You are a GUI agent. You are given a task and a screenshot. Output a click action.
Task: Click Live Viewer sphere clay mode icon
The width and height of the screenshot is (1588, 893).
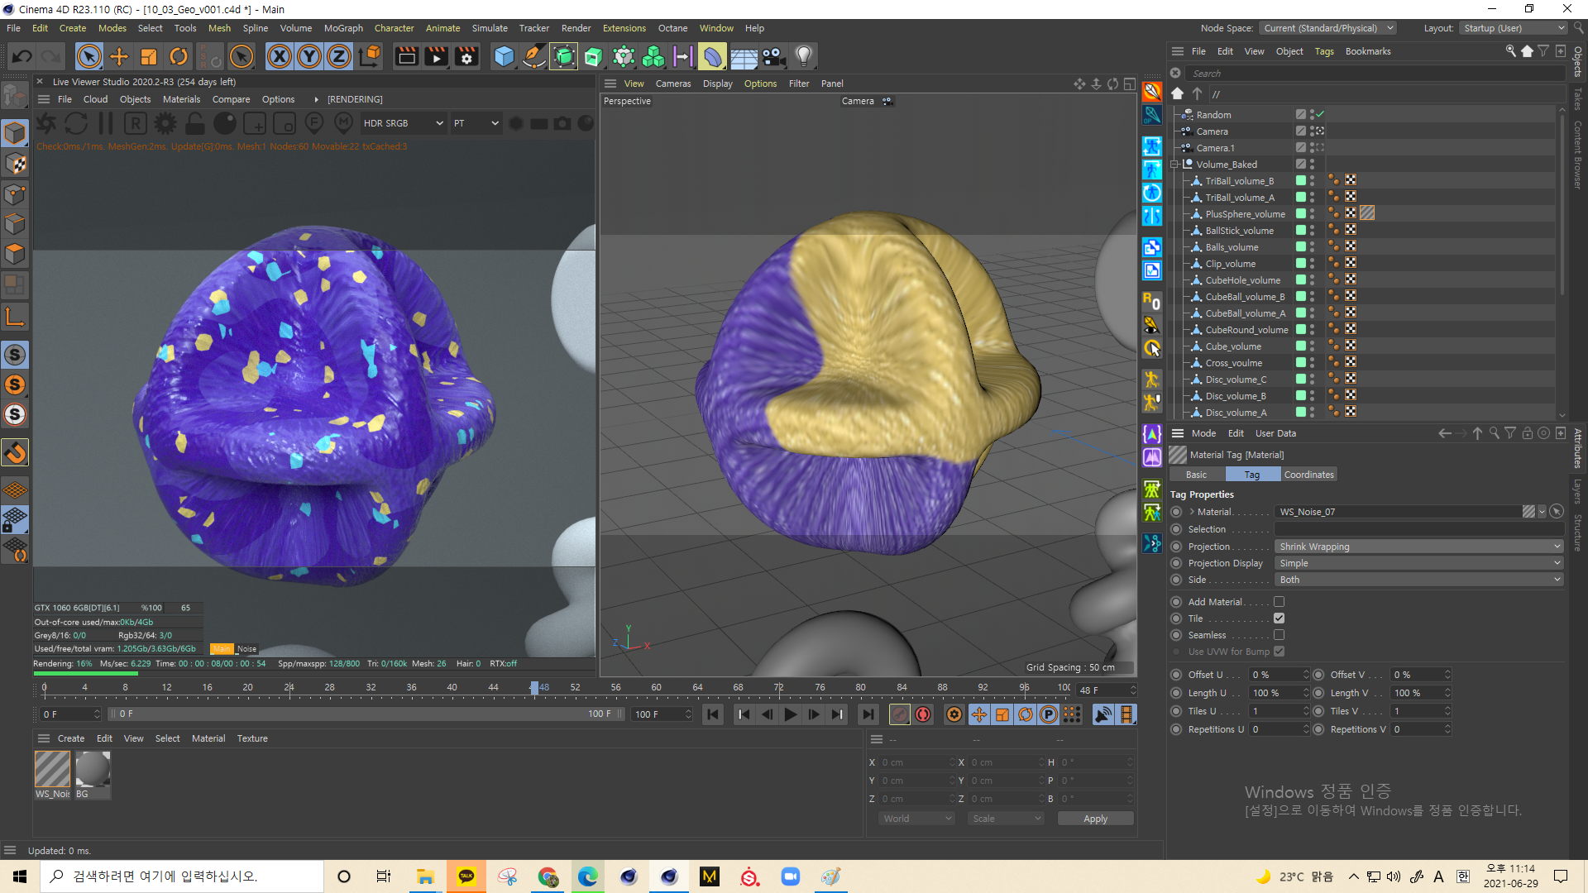[x=225, y=123]
